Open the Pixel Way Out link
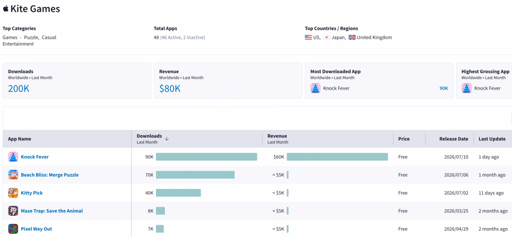512x237 pixels. (x=36, y=228)
